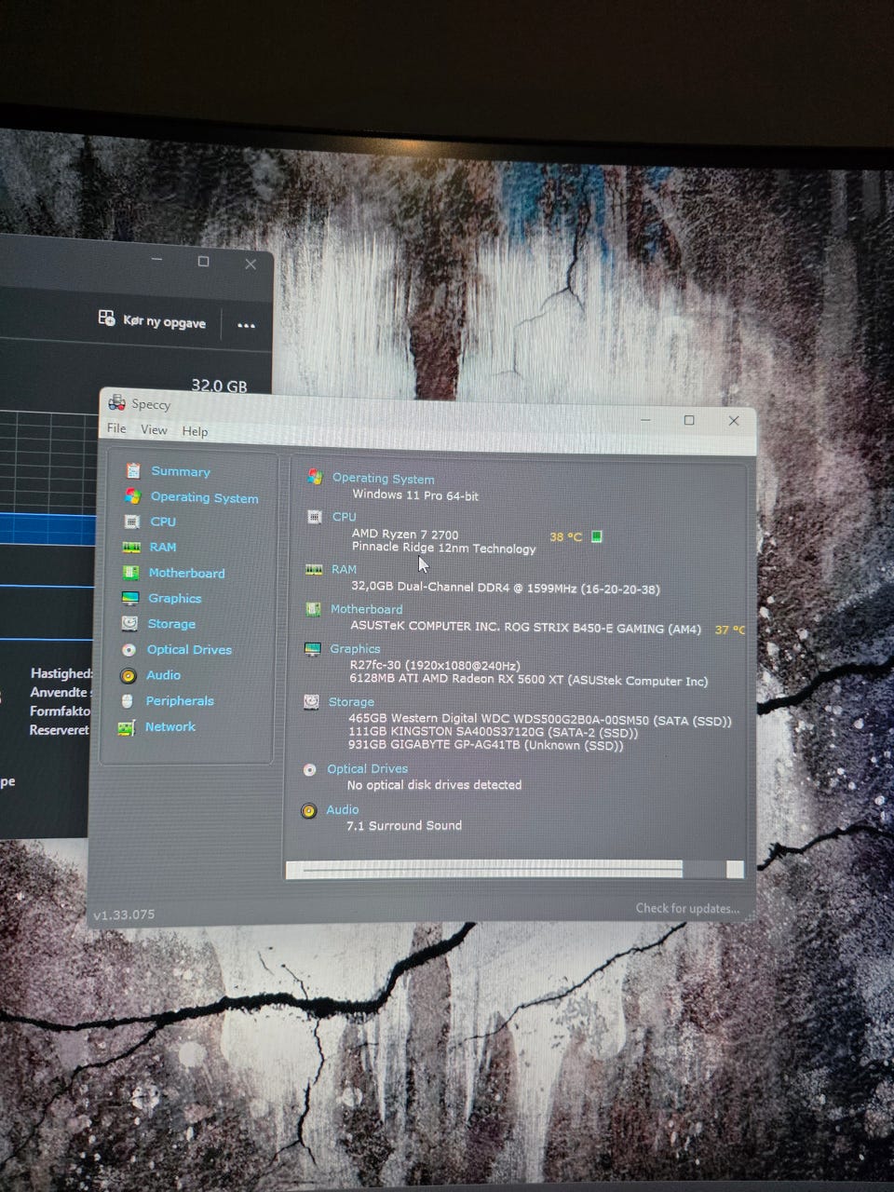Click the v1.33.075 version label

coord(124,914)
